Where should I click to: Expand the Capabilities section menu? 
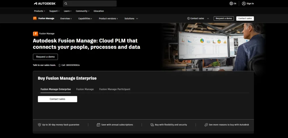coord(85,19)
